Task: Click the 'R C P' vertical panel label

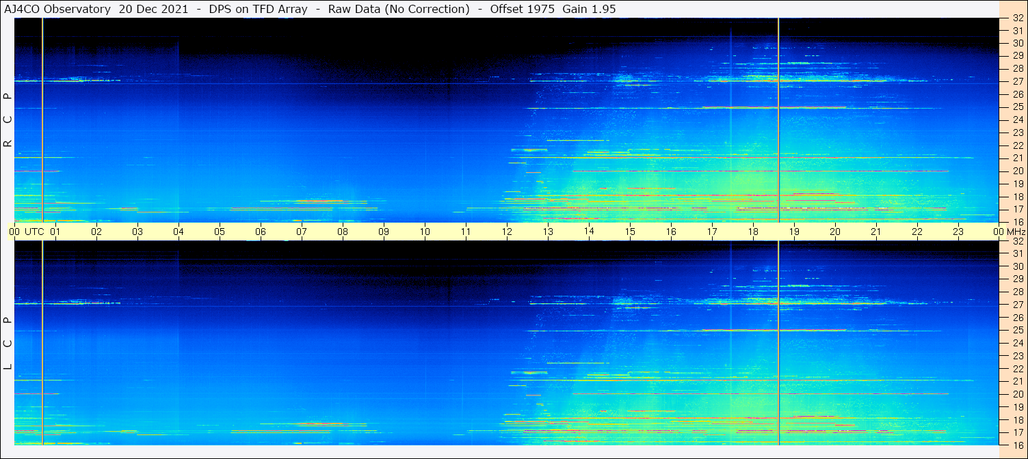Action: [8, 120]
